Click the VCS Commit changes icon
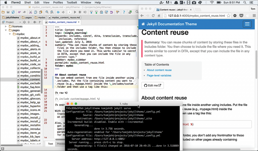Viewport: 258px width, 151px height. click(x=96, y=12)
